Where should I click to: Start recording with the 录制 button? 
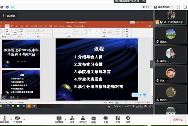click(106, 120)
